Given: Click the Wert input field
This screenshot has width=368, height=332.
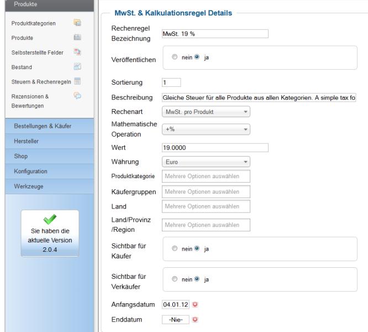Looking at the screenshot, I should (x=214, y=147).
